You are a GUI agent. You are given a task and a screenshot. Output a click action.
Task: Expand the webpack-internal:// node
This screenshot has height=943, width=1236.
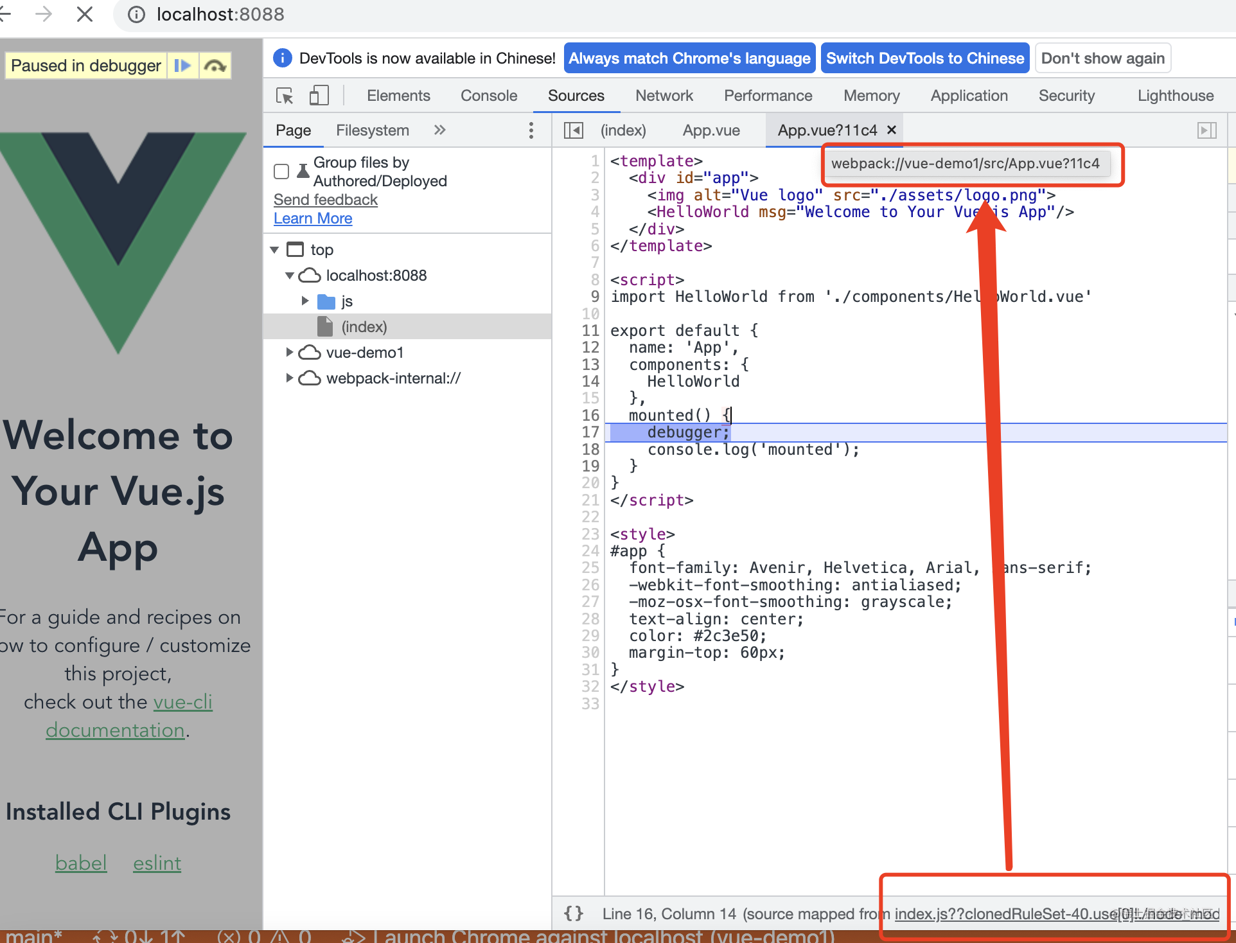click(290, 378)
